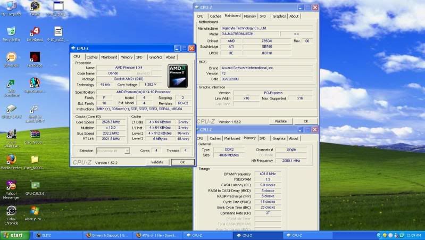The image size is (425, 240).
Task: Click Validate in the CPU tab window
Action: click(x=157, y=162)
